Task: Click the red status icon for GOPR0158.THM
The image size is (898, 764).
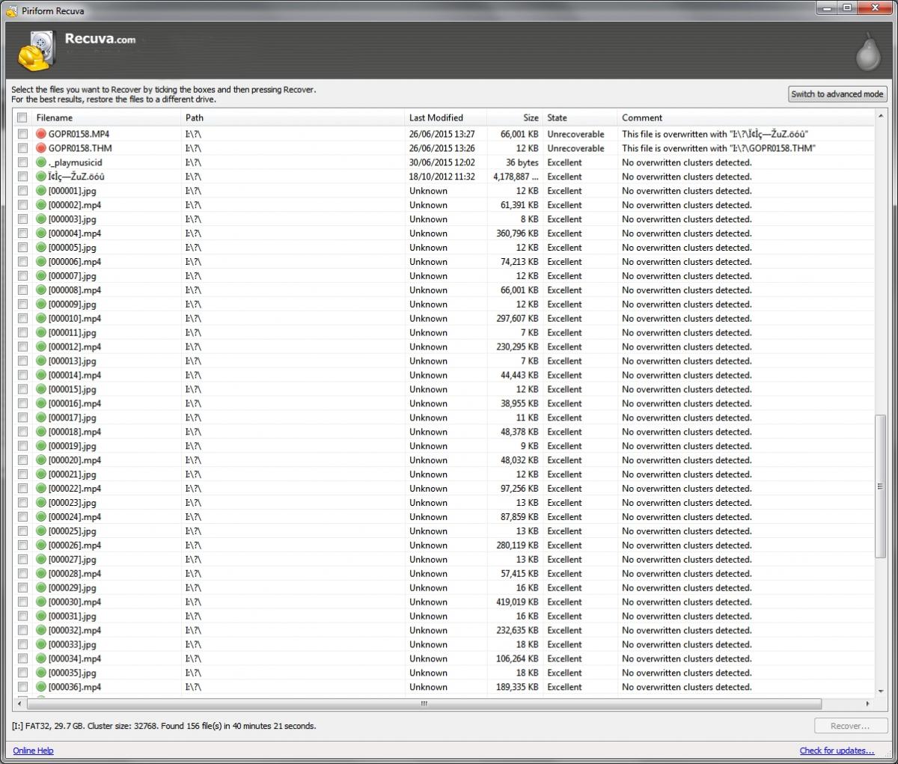Action: (x=41, y=148)
